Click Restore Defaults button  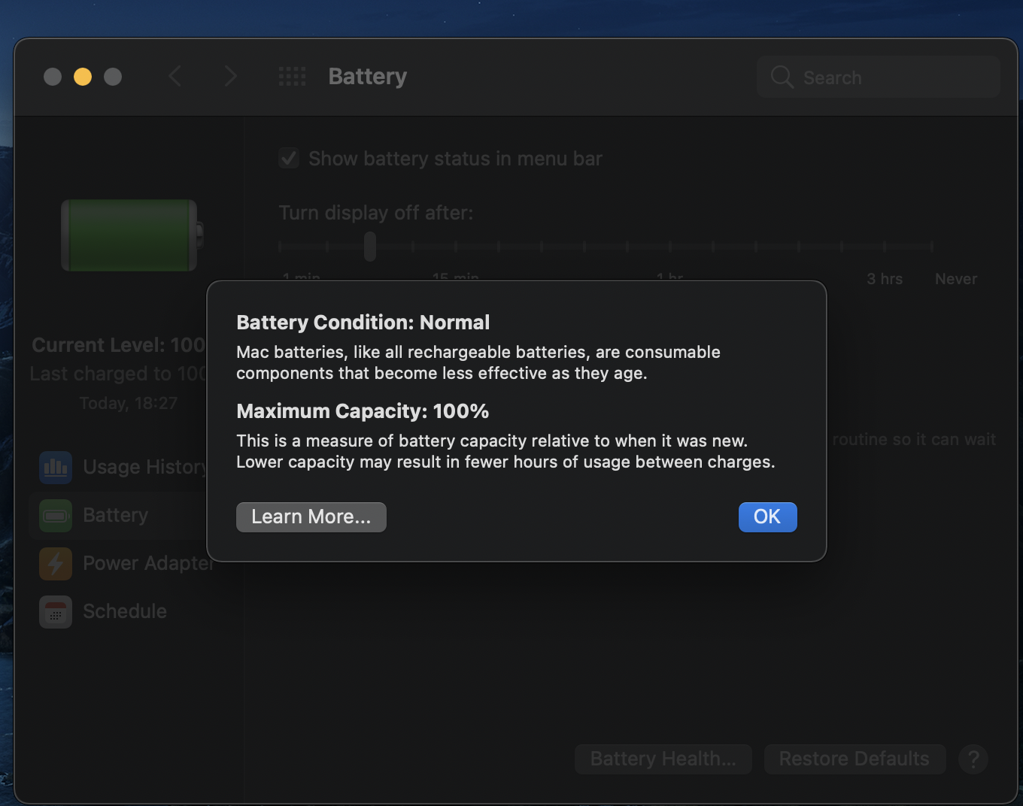click(854, 759)
